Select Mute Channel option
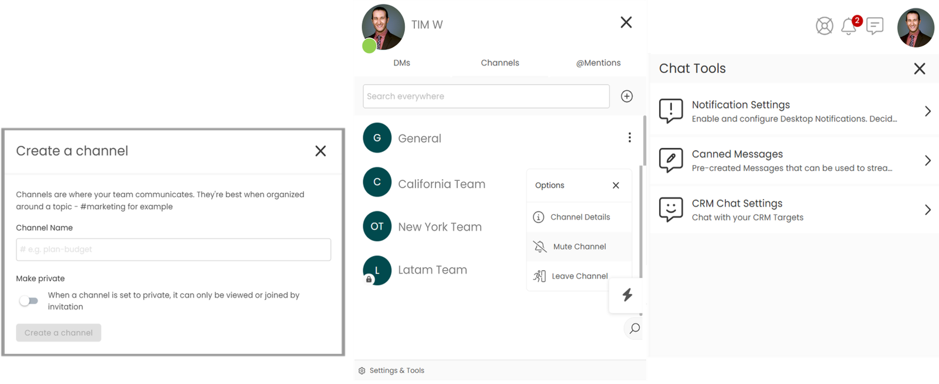 pyautogui.click(x=579, y=247)
